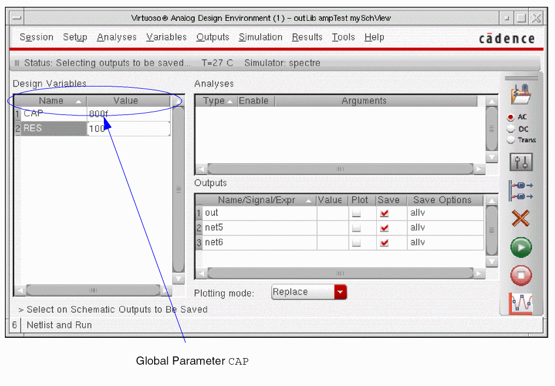Open the simulator options sliders icon
Image resolution: width=555 pixels, height=386 pixels.
click(x=521, y=162)
